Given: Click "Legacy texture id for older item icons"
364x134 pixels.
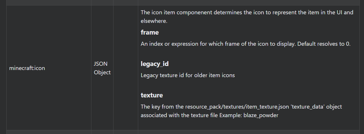Looking at the screenshot, I should click(188, 75).
